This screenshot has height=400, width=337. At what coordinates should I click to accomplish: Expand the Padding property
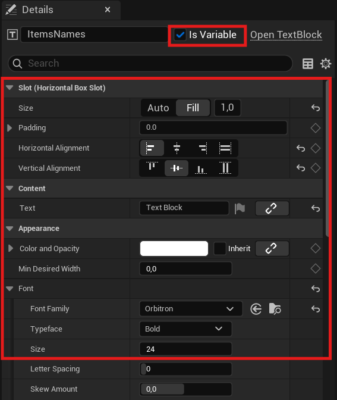tap(10, 128)
